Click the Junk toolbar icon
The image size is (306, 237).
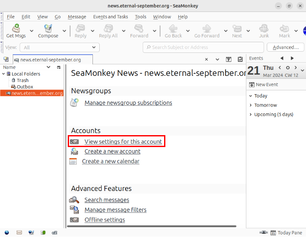(264, 29)
